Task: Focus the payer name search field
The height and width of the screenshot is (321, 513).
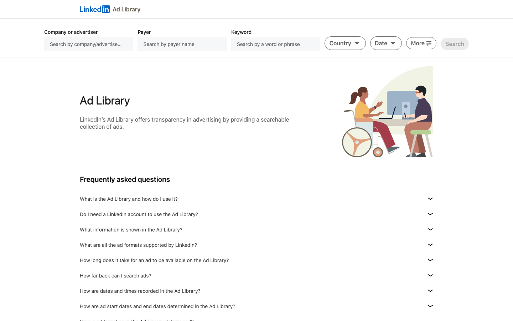Action: tap(182, 44)
